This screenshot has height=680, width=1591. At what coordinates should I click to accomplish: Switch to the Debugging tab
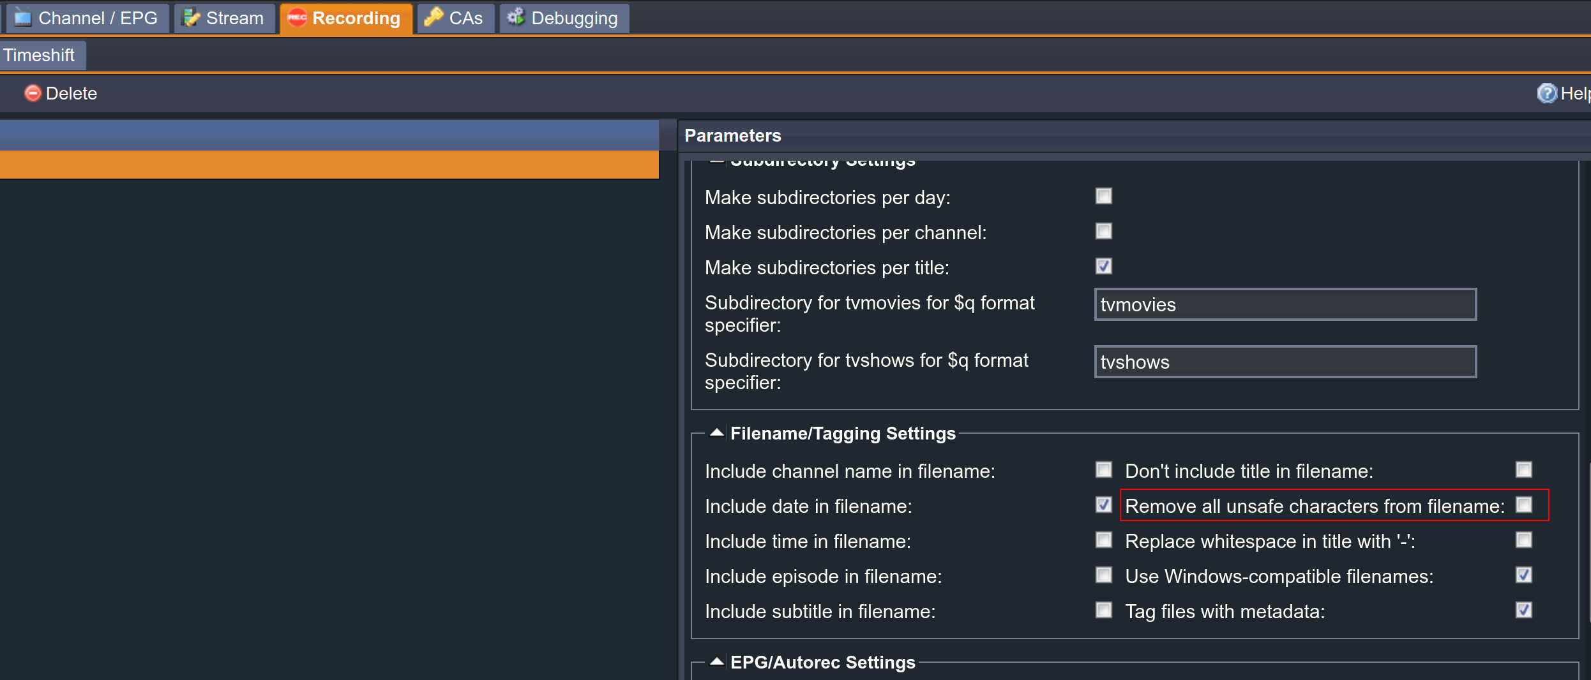coord(573,18)
